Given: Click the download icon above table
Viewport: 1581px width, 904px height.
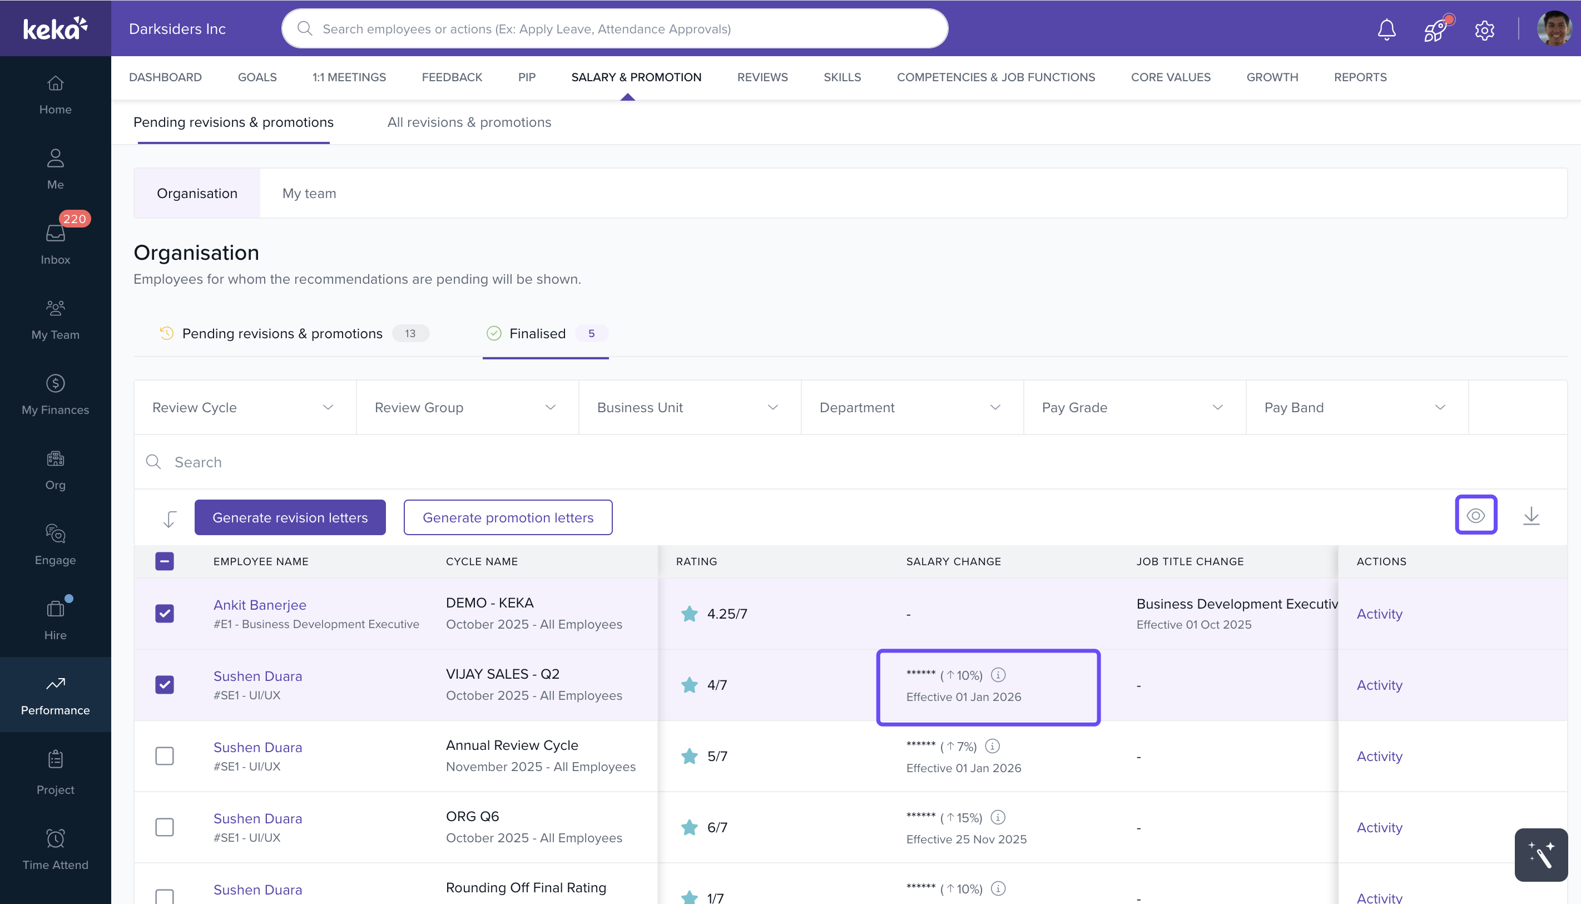Looking at the screenshot, I should [x=1531, y=516].
